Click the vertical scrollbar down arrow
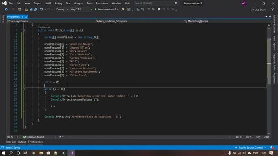The height and width of the screenshot is (156, 278). (x=269, y=134)
